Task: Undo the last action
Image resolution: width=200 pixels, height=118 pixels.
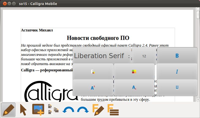Action: [68, 110]
